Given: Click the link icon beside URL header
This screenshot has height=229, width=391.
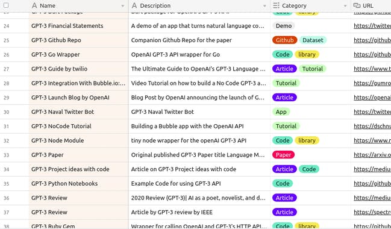Looking at the screenshot, I should 357,5.
